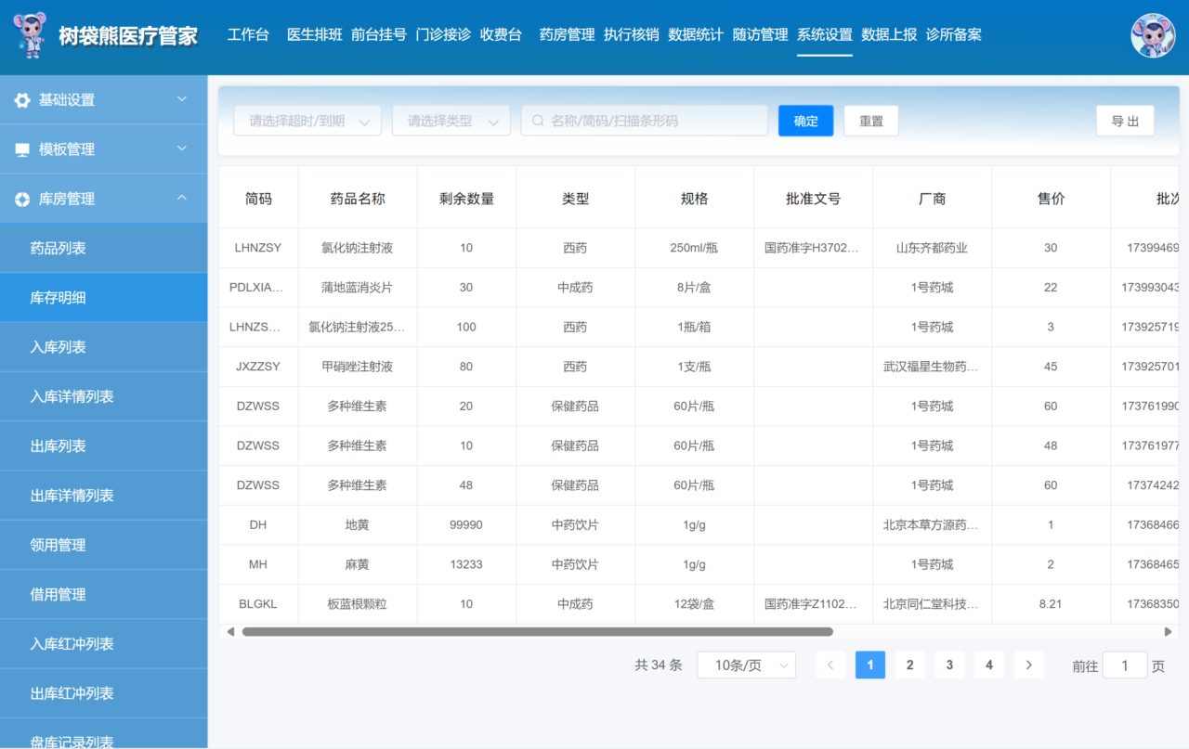Go to previous page arrow
Screen dimensions: 1189x749
(x=830, y=665)
